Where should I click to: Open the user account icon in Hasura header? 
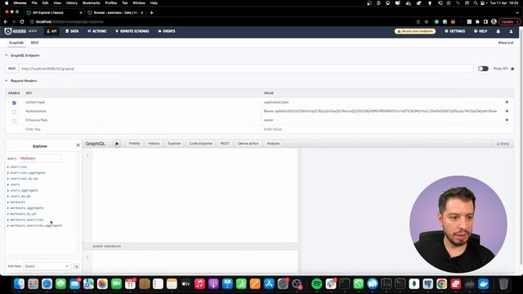click(511, 31)
